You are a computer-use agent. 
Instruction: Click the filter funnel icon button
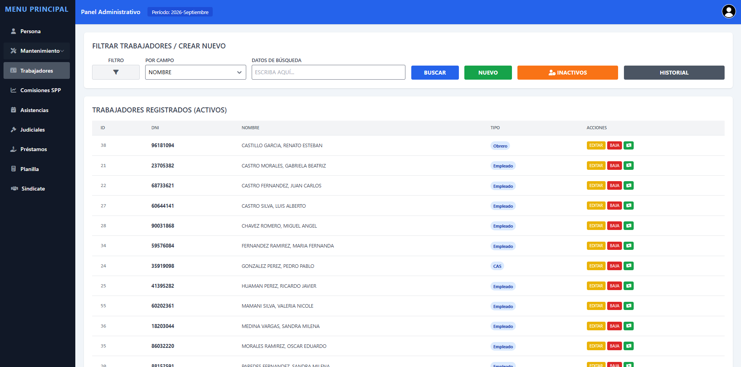point(116,72)
